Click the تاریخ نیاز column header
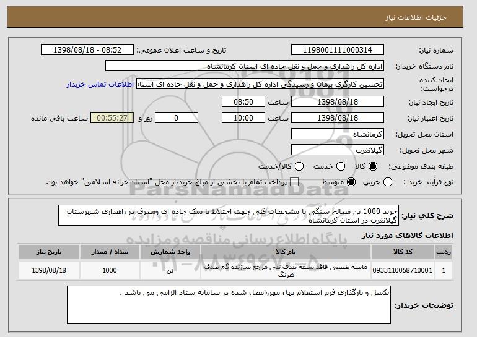The image size is (477, 337). pyautogui.click(x=49, y=252)
